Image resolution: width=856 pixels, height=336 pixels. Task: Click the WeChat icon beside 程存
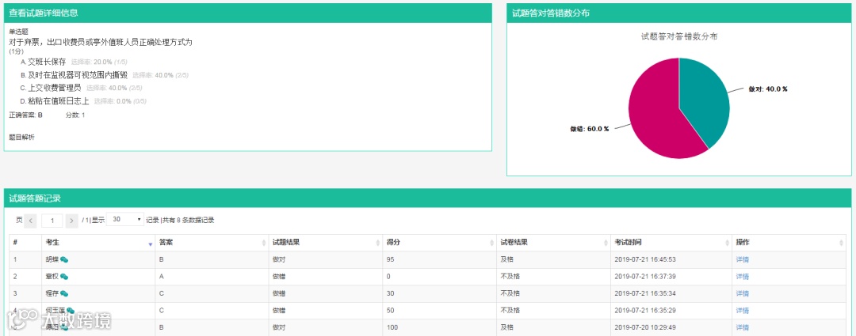(64, 293)
